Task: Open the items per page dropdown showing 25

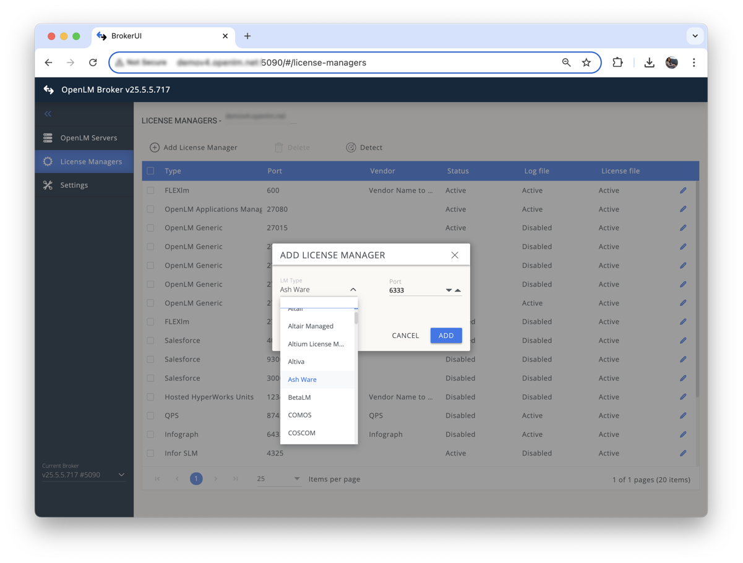Action: point(279,478)
